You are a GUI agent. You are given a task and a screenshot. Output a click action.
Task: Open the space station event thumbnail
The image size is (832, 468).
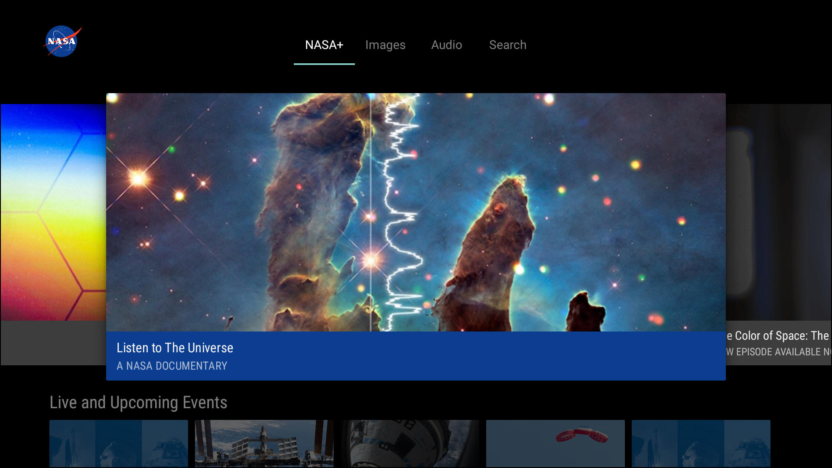[264, 444]
